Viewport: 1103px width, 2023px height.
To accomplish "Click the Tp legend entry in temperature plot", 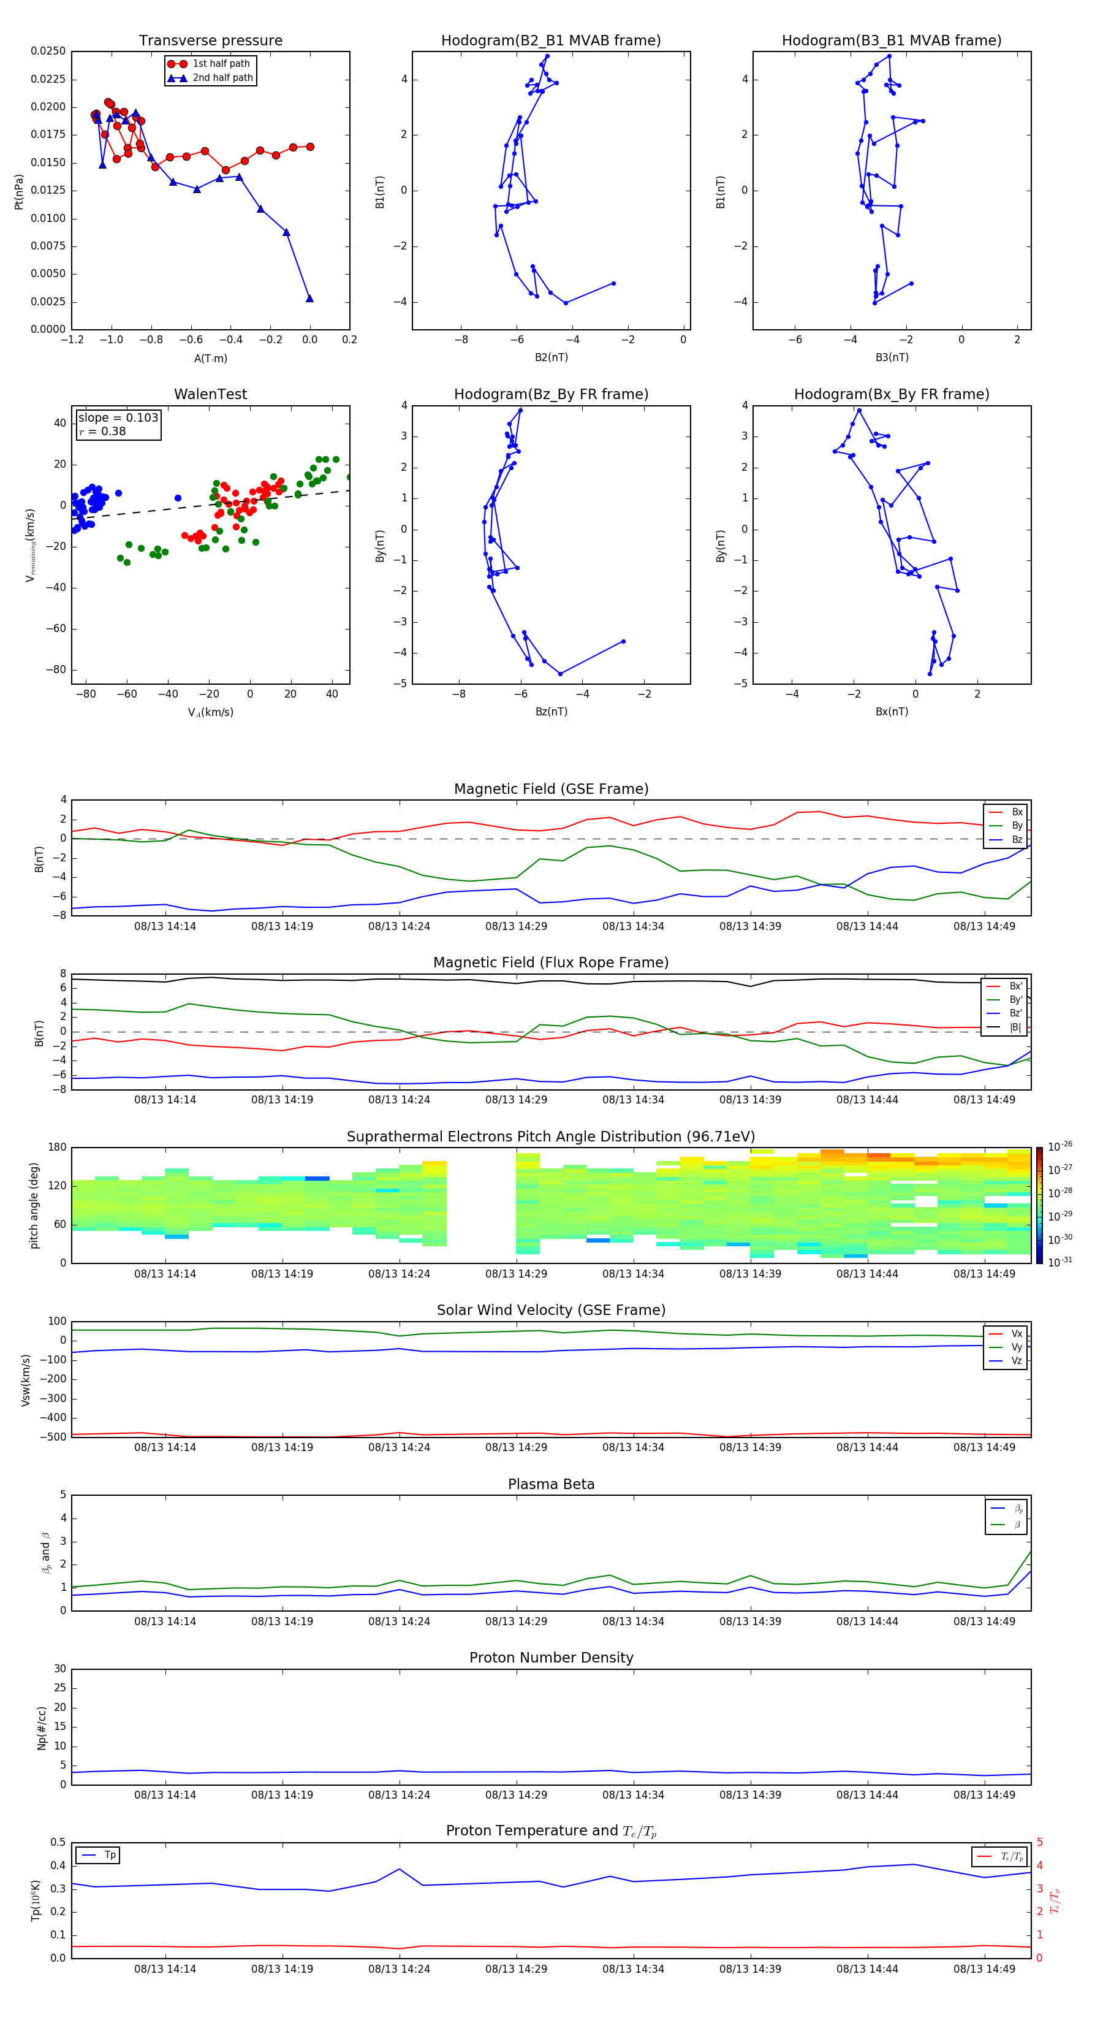I will pos(99,1855).
